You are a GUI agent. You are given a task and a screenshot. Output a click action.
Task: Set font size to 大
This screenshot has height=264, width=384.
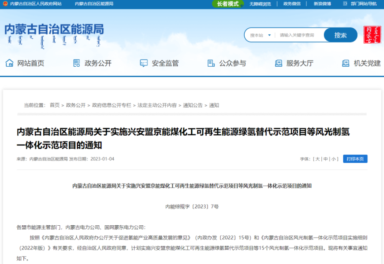tap(318, 159)
